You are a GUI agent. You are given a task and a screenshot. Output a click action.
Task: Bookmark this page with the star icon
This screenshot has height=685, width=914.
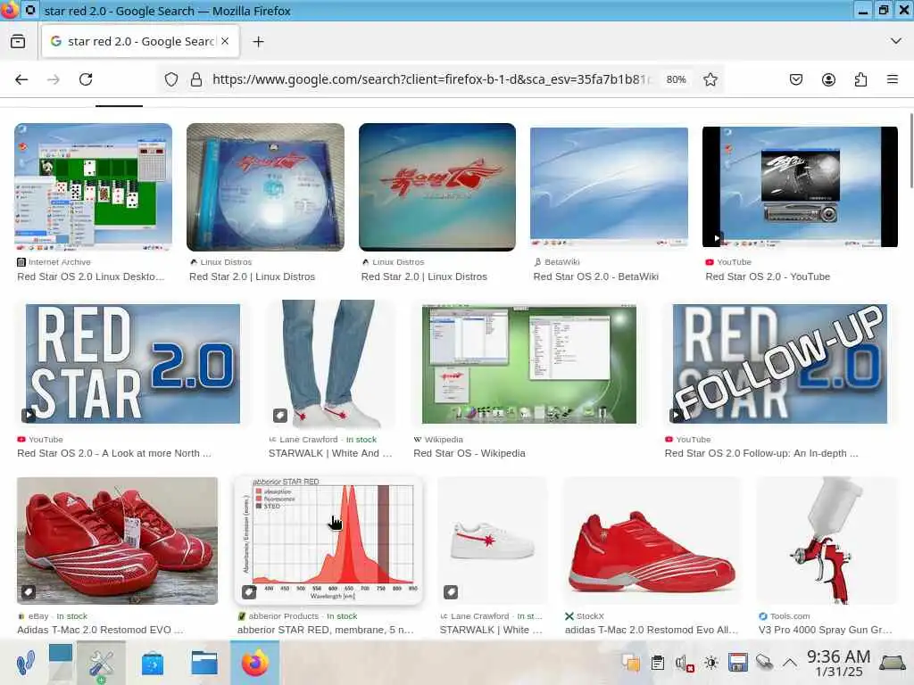pyautogui.click(x=710, y=79)
